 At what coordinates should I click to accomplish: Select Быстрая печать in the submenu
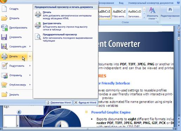66,26
